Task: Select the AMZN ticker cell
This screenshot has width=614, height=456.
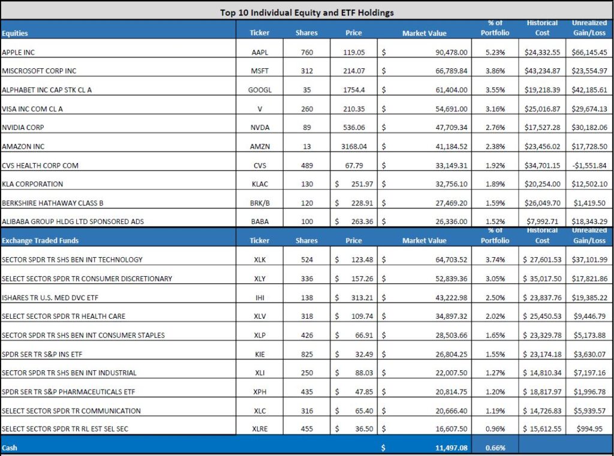Action: point(260,143)
